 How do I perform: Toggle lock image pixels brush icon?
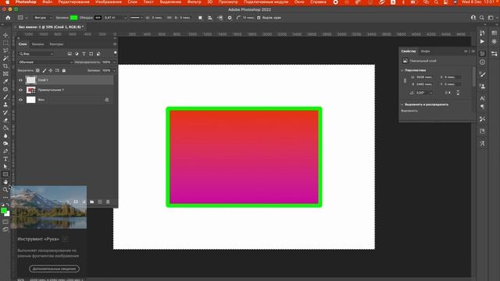point(45,70)
